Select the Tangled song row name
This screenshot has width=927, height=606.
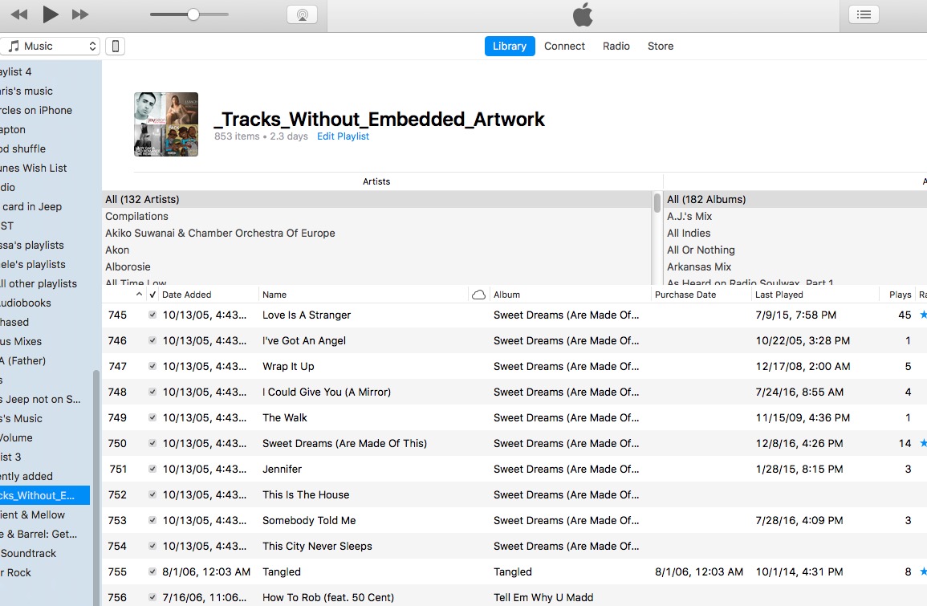coord(282,571)
